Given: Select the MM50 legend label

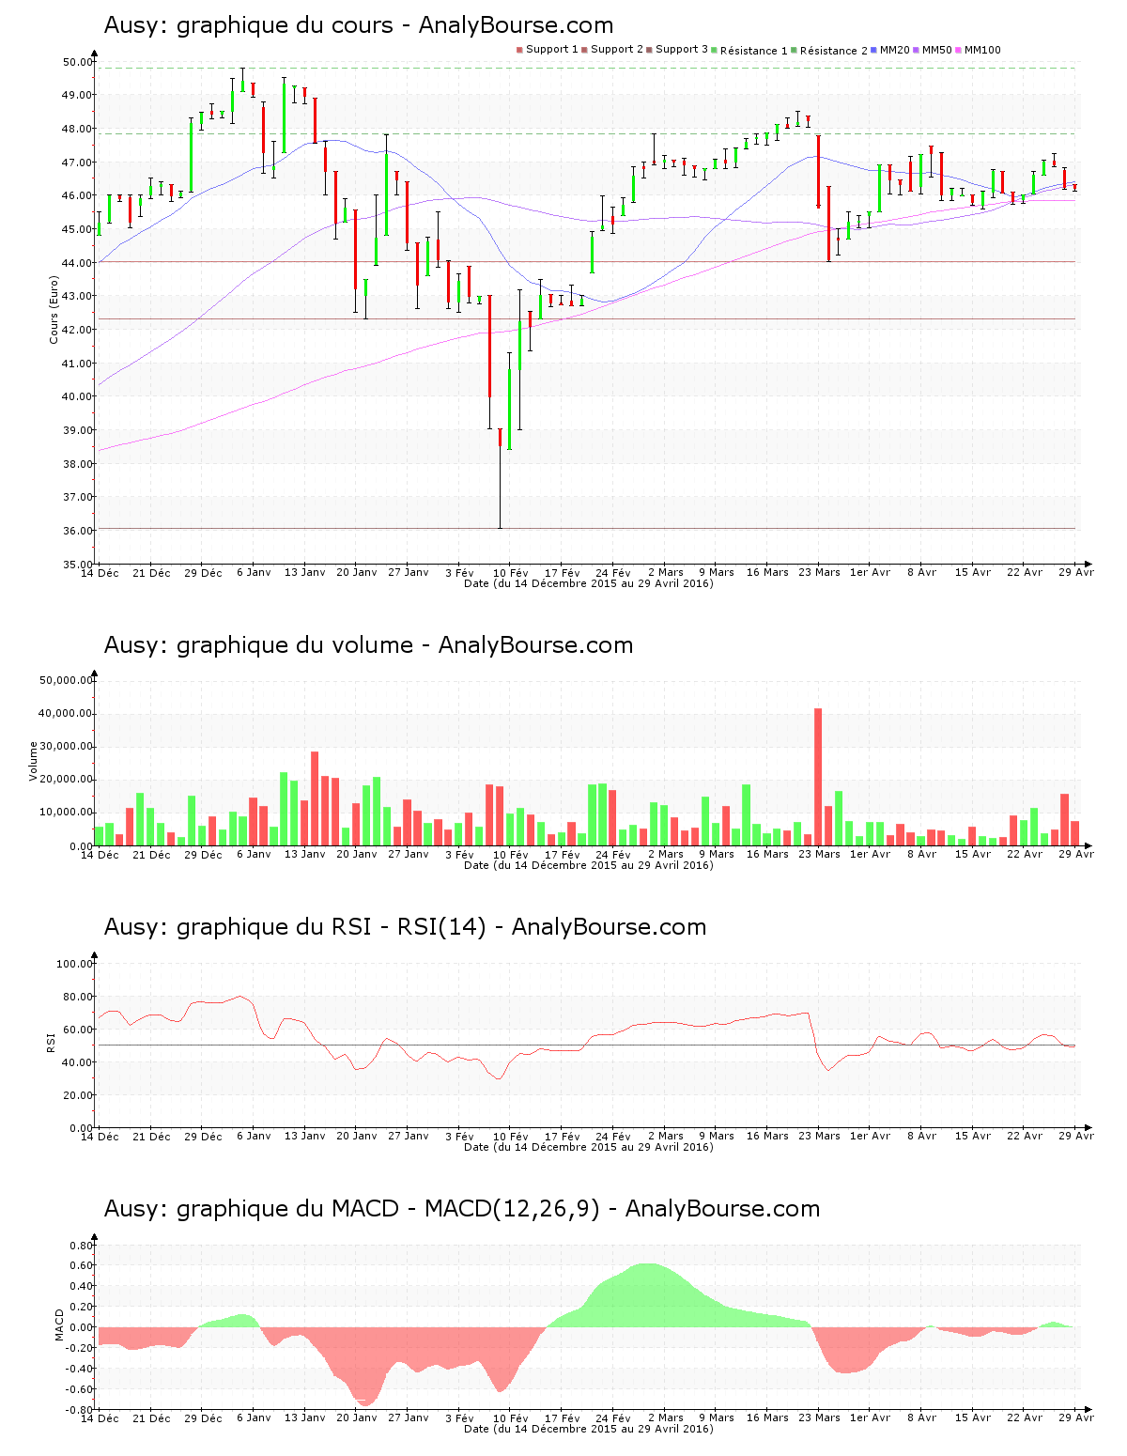Looking at the screenshot, I should tap(937, 50).
